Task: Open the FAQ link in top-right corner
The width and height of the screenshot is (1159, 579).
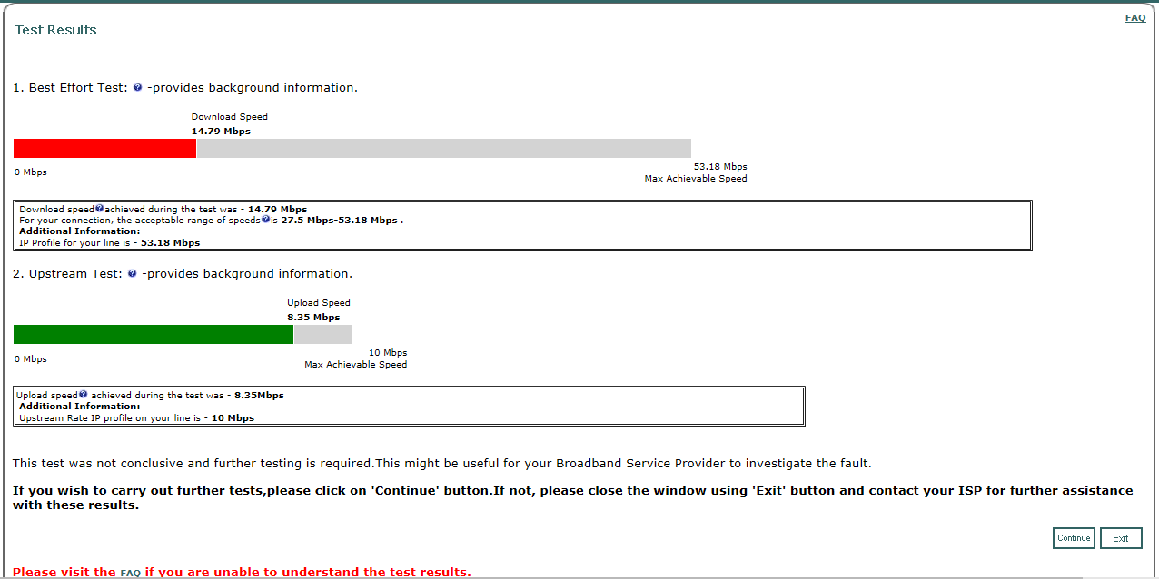Action: click(1134, 18)
